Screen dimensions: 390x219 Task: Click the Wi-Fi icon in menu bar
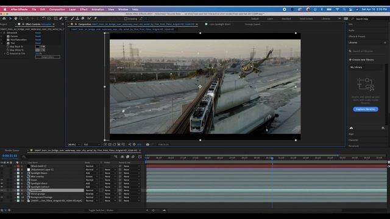point(337,9)
